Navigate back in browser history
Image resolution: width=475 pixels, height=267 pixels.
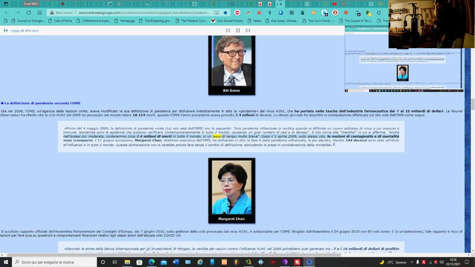[x=7, y=13]
